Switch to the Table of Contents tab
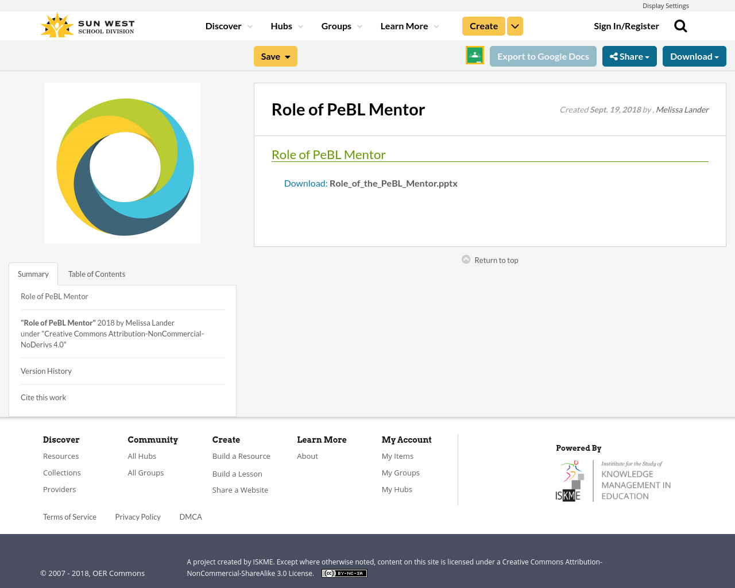The width and height of the screenshot is (735, 588). [x=96, y=273]
